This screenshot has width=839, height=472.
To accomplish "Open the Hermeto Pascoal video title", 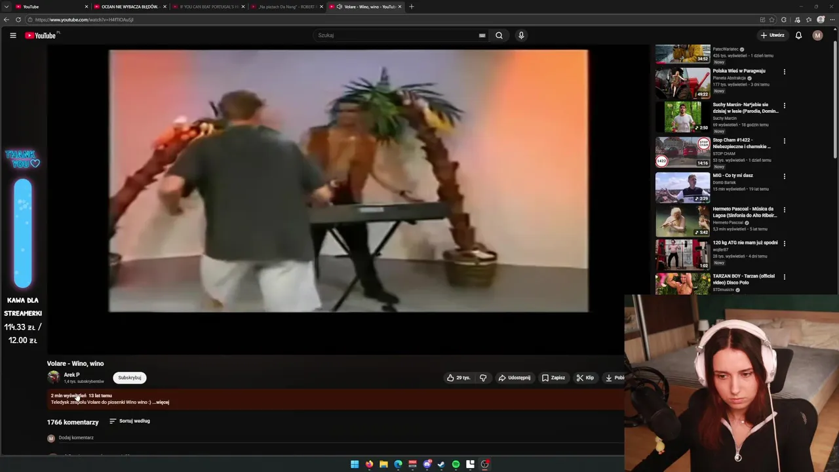I will point(745,212).
